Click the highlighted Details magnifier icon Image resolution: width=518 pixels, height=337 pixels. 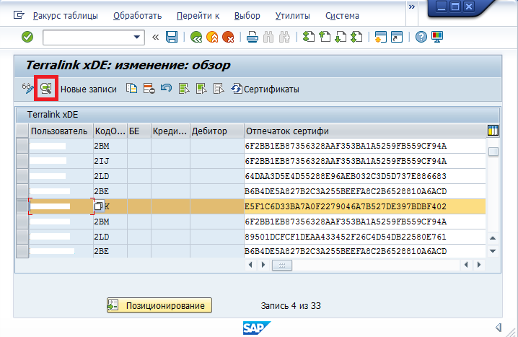click(46, 89)
